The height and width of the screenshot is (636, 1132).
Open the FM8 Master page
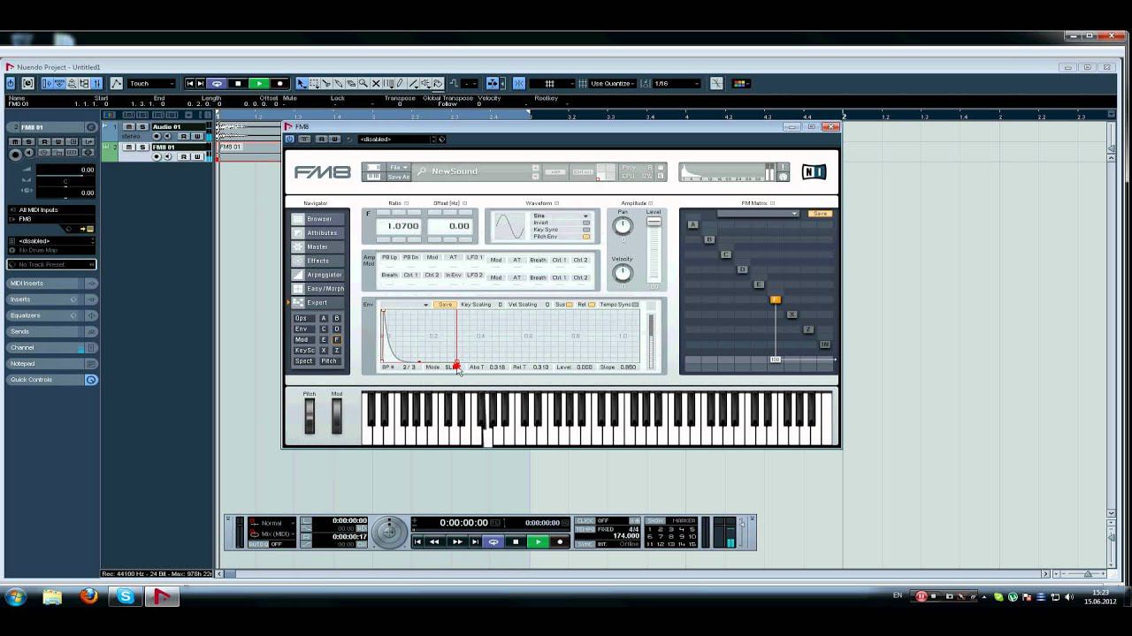[318, 247]
